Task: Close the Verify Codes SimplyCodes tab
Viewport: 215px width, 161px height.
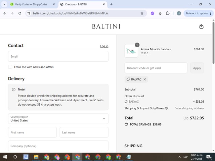Action: click(54, 4)
